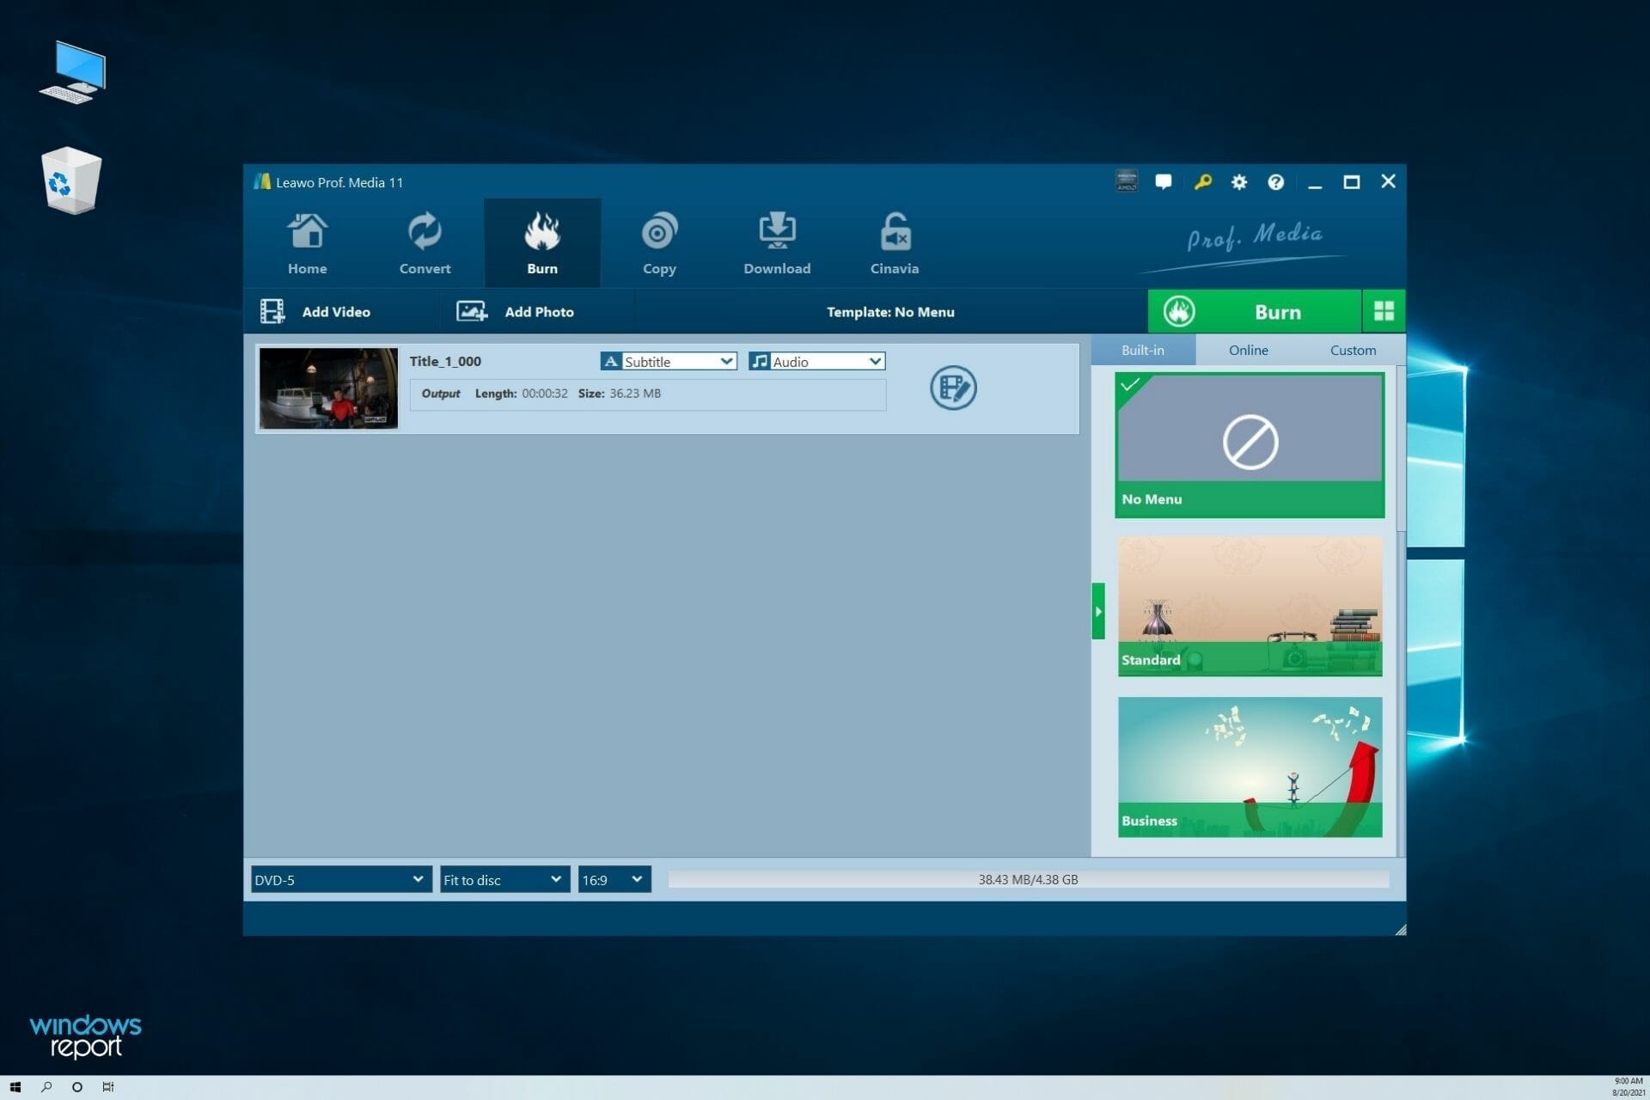Image resolution: width=1650 pixels, height=1100 pixels.
Task: Click the Copy module icon
Action: pos(658,241)
